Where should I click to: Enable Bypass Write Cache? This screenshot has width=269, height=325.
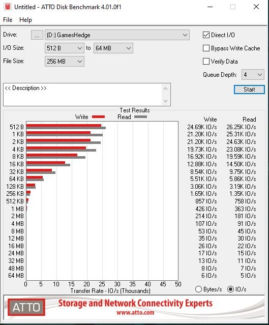[x=206, y=48]
